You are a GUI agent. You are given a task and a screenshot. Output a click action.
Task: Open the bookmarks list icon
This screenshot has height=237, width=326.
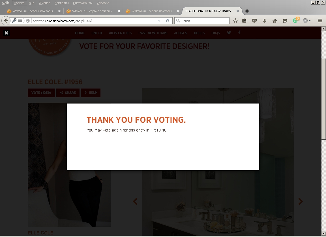click(x=244, y=21)
